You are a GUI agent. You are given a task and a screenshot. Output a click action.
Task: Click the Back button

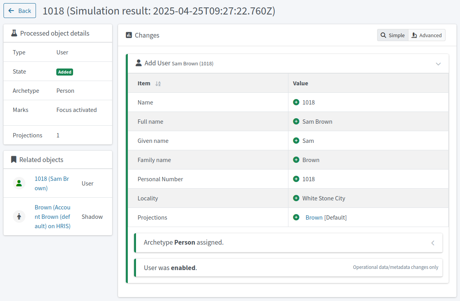[20, 11]
